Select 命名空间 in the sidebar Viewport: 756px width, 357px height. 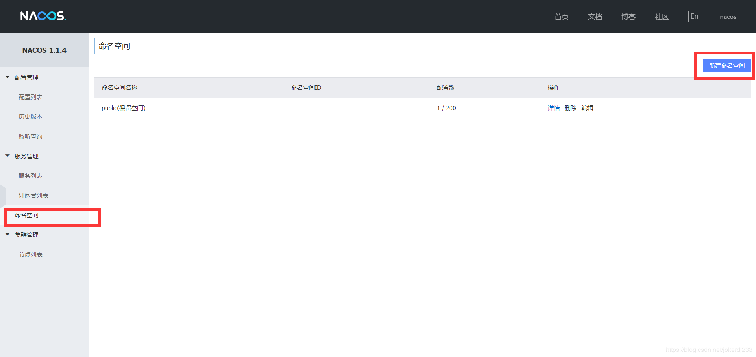click(x=26, y=215)
